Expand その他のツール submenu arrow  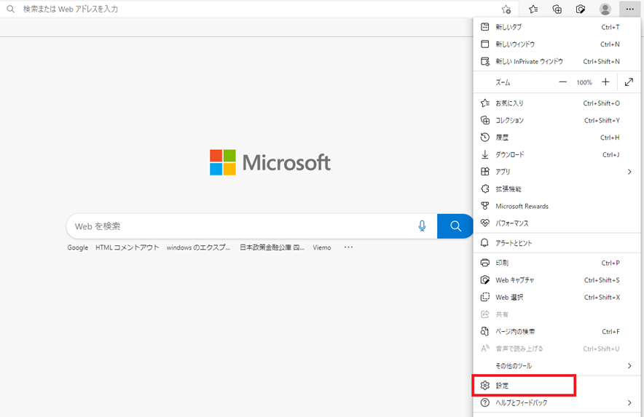[629, 366]
